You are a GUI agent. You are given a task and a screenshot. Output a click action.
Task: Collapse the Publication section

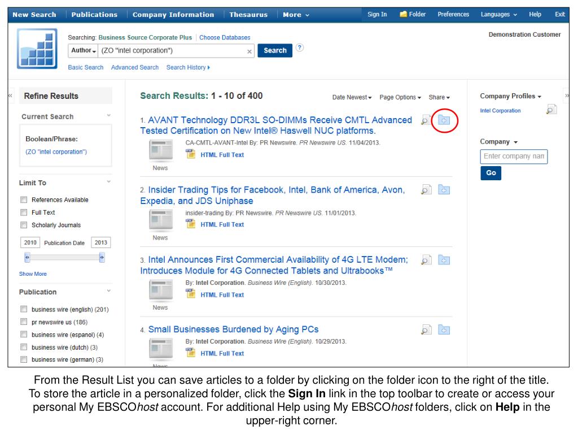click(109, 291)
